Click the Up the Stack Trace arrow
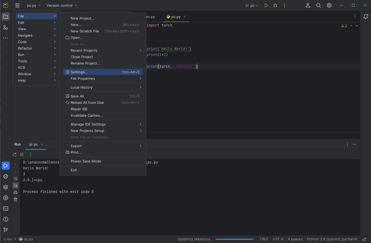The width and height of the screenshot is (371, 243). point(16,165)
